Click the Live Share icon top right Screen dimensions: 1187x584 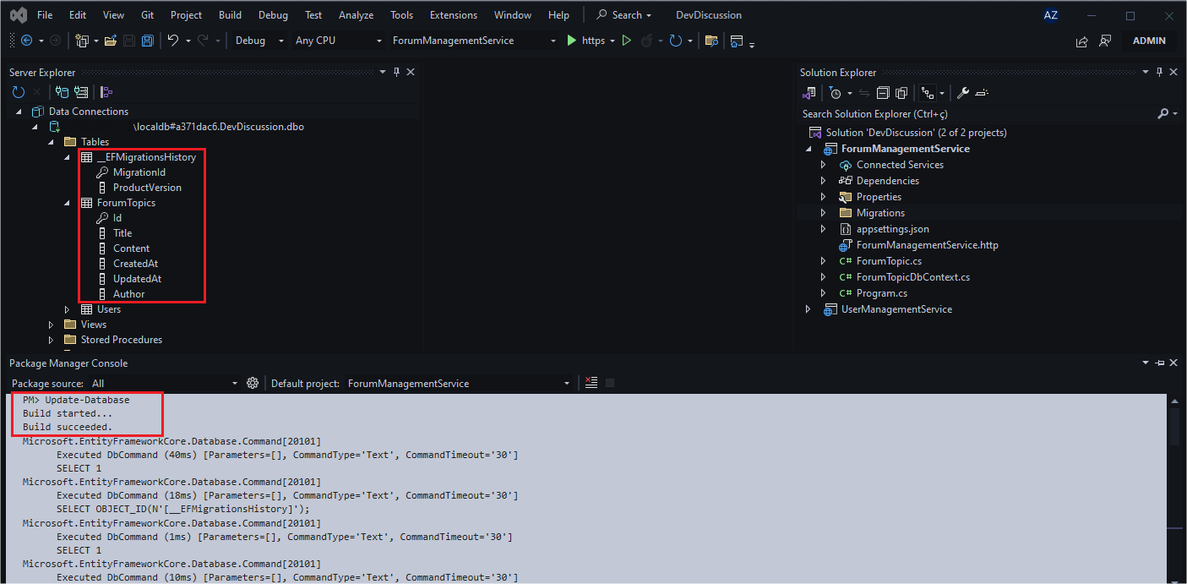(1081, 41)
